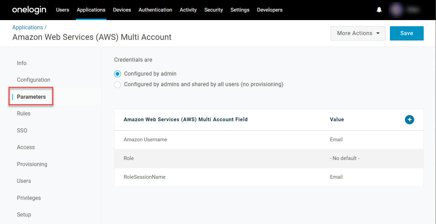Click the Save button
The image size is (436, 224).
(x=407, y=33)
